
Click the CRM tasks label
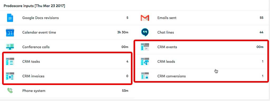coord(31,62)
